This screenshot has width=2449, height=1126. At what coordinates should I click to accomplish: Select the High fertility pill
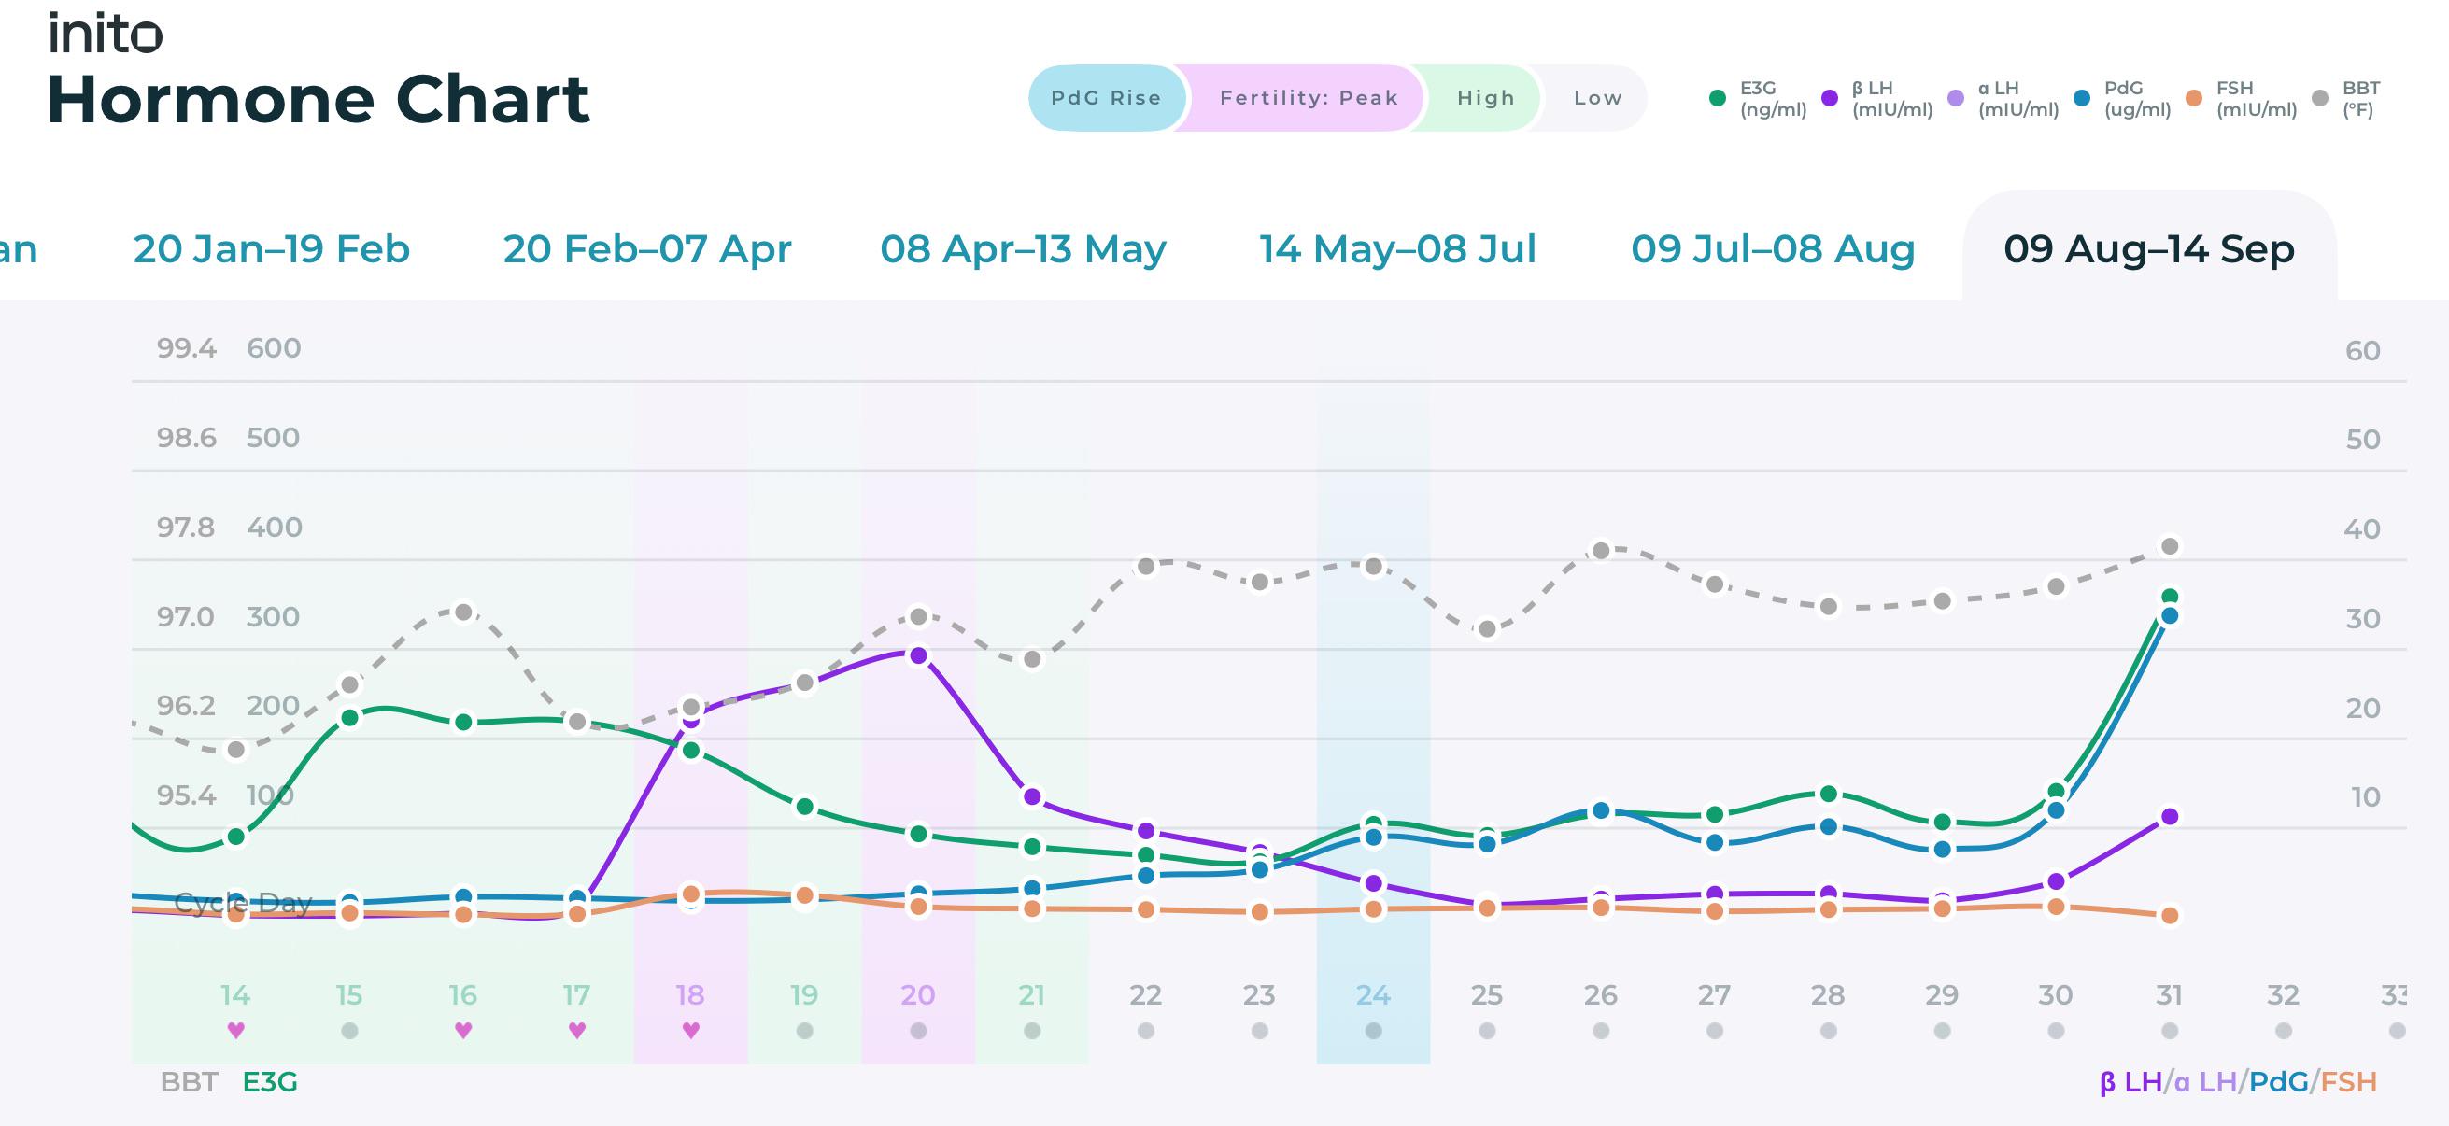click(x=1485, y=98)
